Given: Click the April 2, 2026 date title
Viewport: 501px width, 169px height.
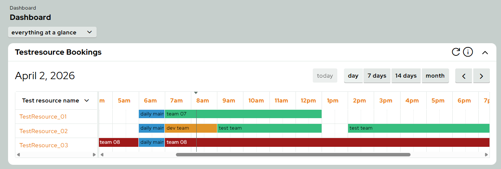Looking at the screenshot, I should (45, 76).
